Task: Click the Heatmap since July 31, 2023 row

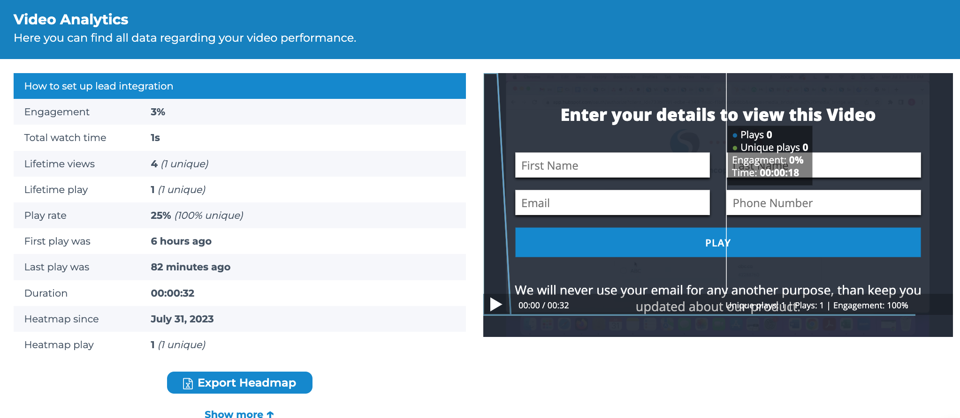Action: pos(240,319)
